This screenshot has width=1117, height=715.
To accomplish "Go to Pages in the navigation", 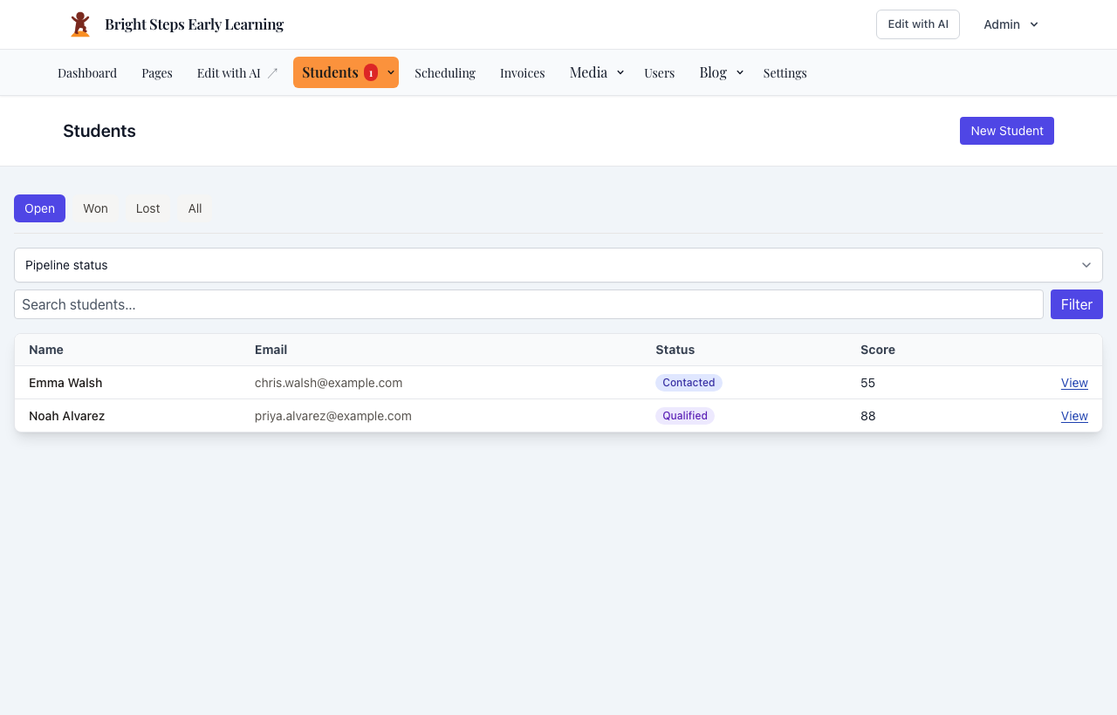I will point(157,73).
